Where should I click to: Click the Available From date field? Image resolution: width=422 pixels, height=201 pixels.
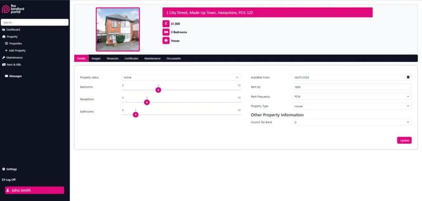click(x=348, y=77)
